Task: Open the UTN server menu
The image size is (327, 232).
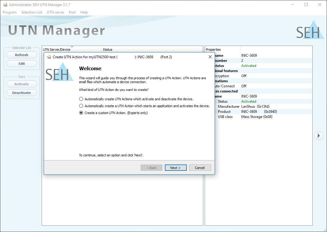Action: tap(55, 12)
